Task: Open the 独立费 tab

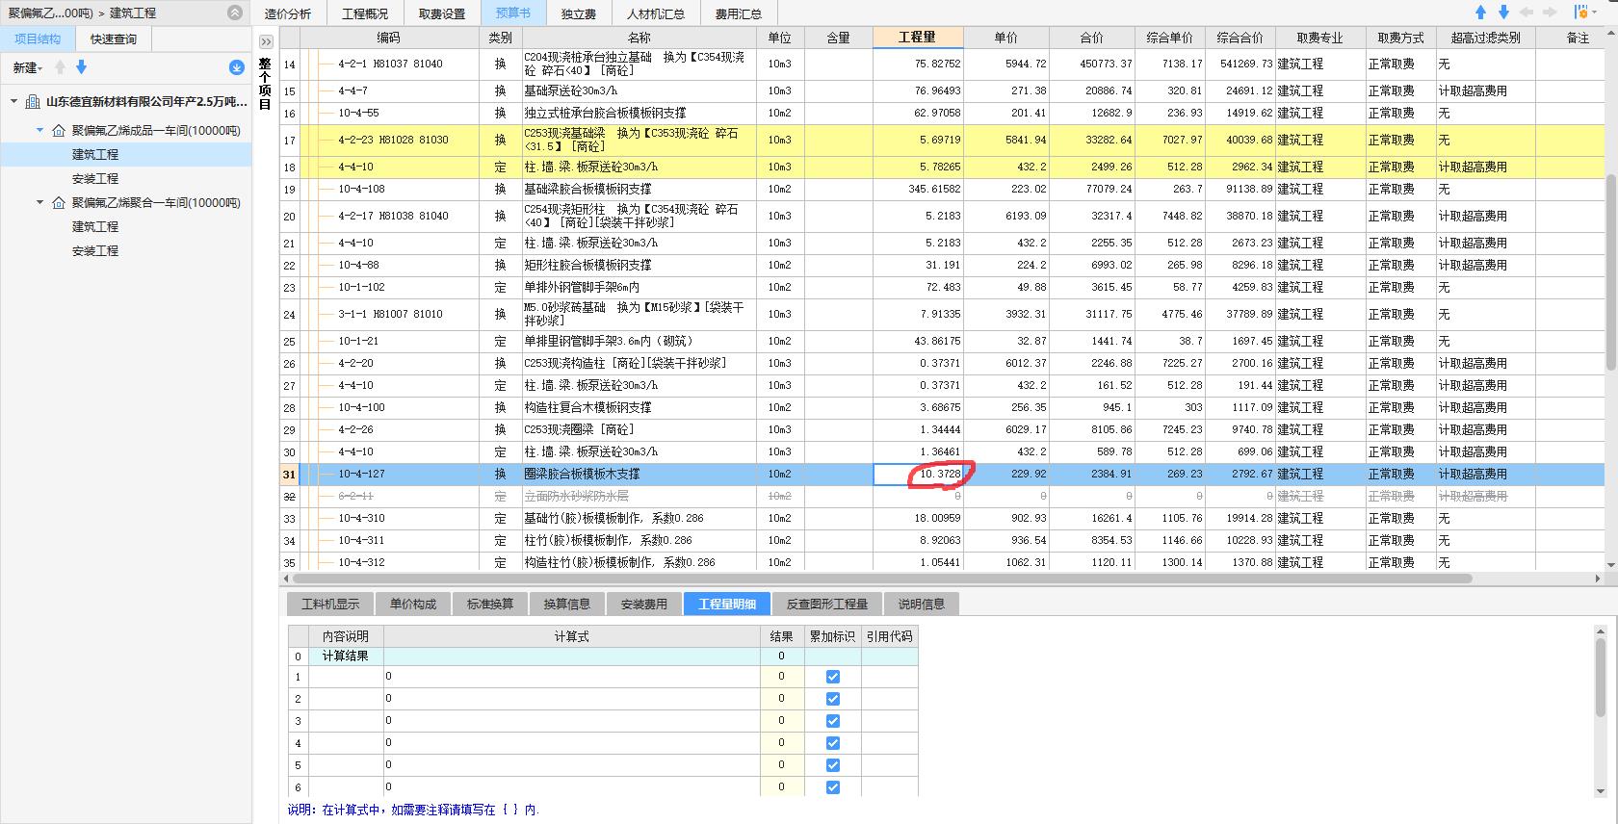Action: [579, 13]
